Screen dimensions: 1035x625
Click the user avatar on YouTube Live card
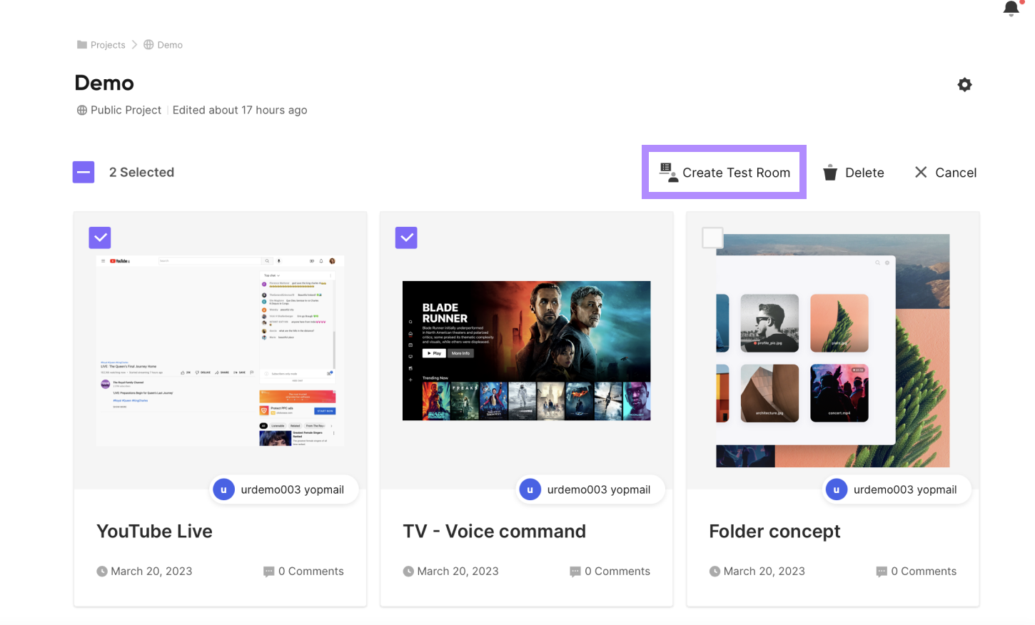(x=223, y=489)
